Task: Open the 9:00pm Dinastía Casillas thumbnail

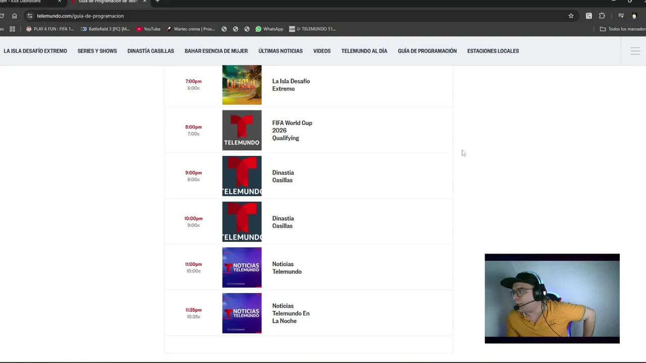Action: click(x=242, y=176)
